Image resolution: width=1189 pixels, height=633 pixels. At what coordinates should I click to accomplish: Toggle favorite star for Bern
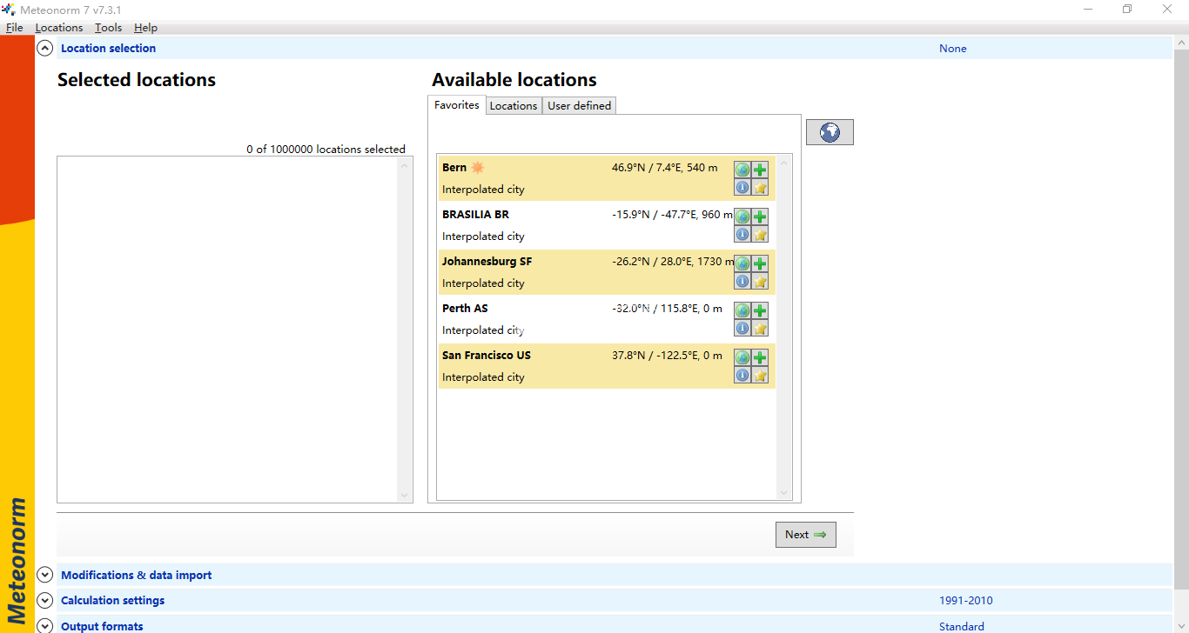click(x=760, y=187)
